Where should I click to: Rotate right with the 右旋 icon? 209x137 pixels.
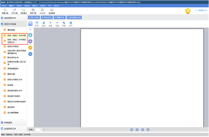pyautogui.click(x=57, y=24)
